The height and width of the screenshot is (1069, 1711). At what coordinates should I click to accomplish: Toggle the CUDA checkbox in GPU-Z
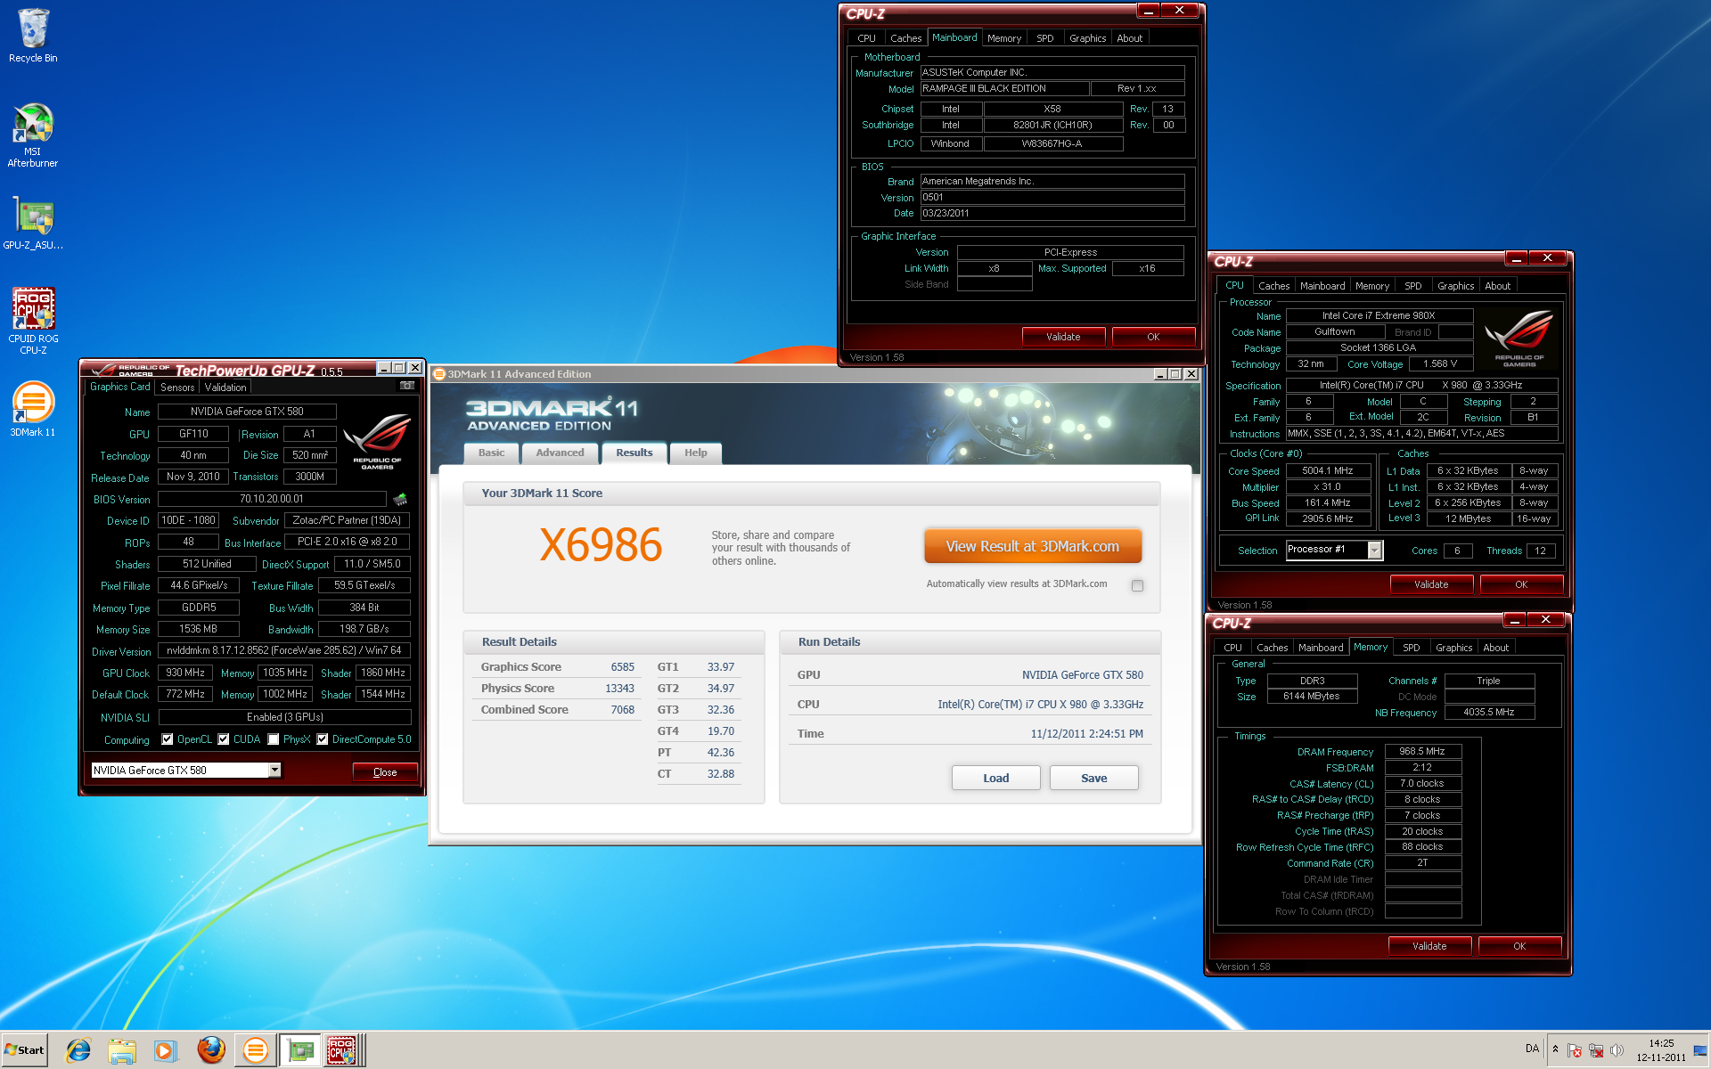click(x=224, y=739)
